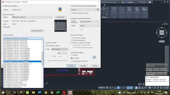The width and height of the screenshot is (170, 95).
Task: Open the acad.ctb plot style table dropdown
Action: point(83,9)
